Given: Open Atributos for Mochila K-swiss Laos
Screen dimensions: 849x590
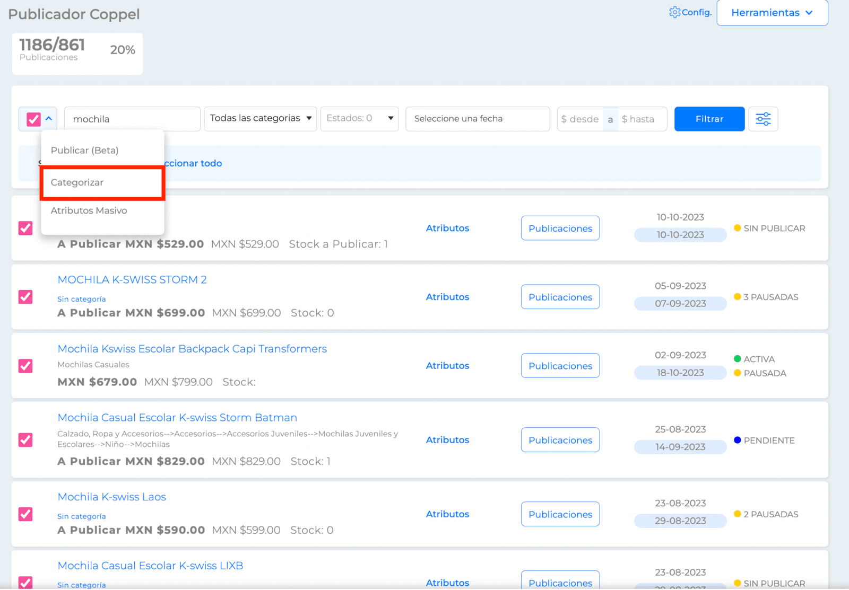Looking at the screenshot, I should tap(447, 514).
